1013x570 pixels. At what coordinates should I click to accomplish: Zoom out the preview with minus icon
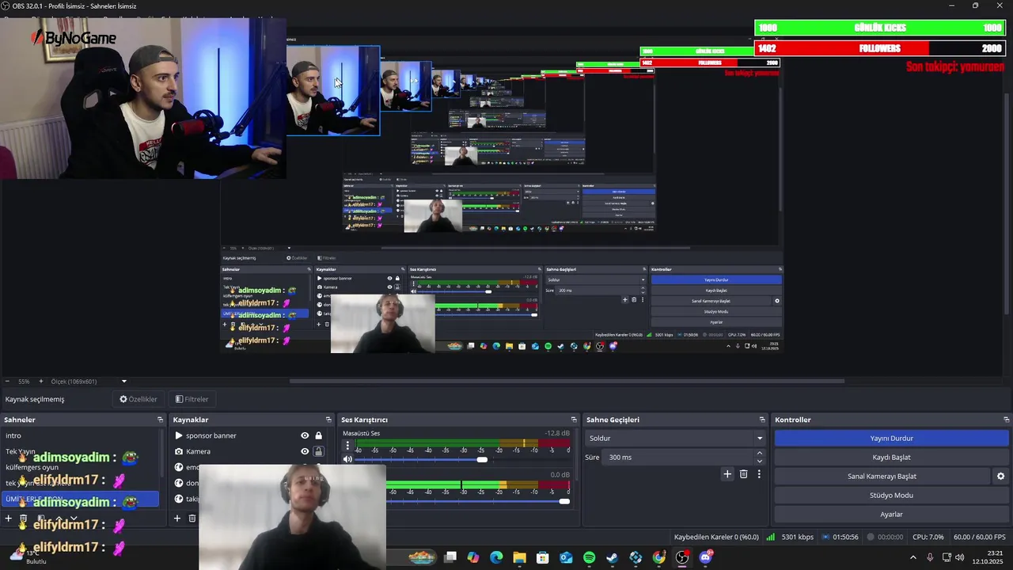[9, 382]
